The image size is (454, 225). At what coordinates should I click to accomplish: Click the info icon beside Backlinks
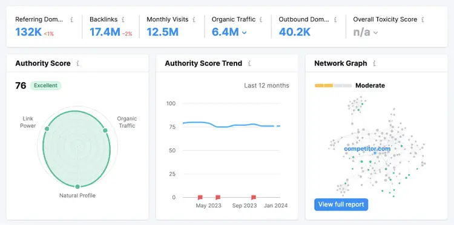[123, 20]
